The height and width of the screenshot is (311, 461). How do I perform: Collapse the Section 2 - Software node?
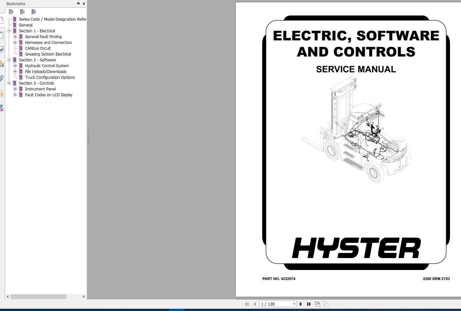point(9,60)
